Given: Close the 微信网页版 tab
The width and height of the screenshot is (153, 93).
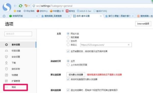Looking at the screenshot, I should pyautogui.click(x=37, y=16).
